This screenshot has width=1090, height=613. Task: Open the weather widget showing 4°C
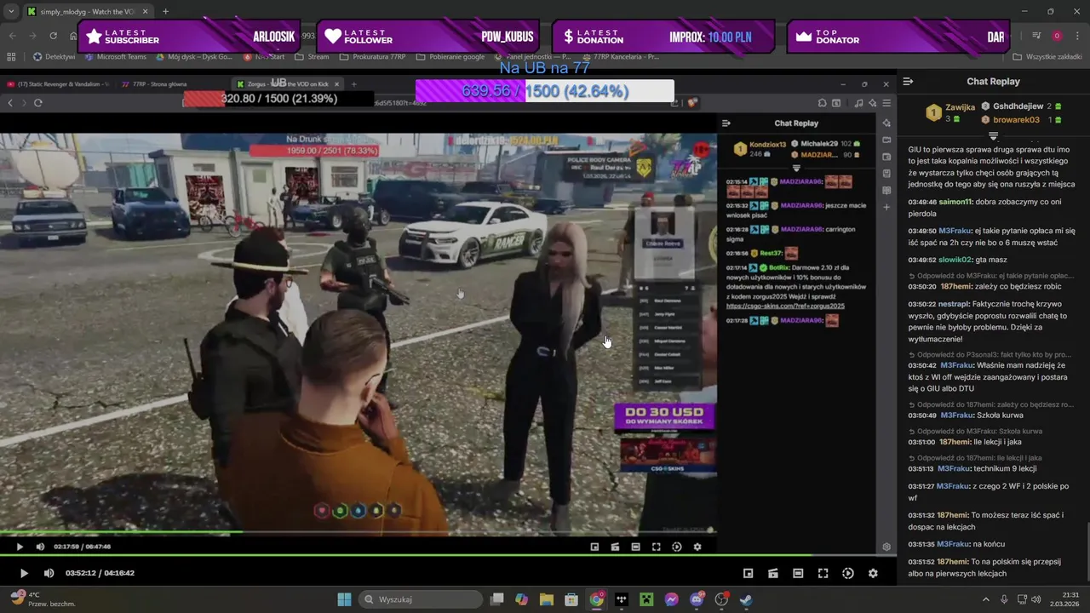[43, 599]
